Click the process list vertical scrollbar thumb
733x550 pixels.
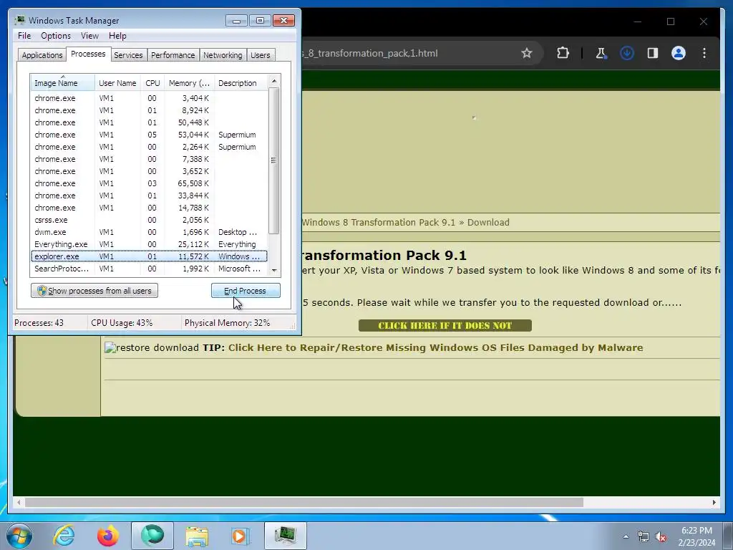coord(274,160)
